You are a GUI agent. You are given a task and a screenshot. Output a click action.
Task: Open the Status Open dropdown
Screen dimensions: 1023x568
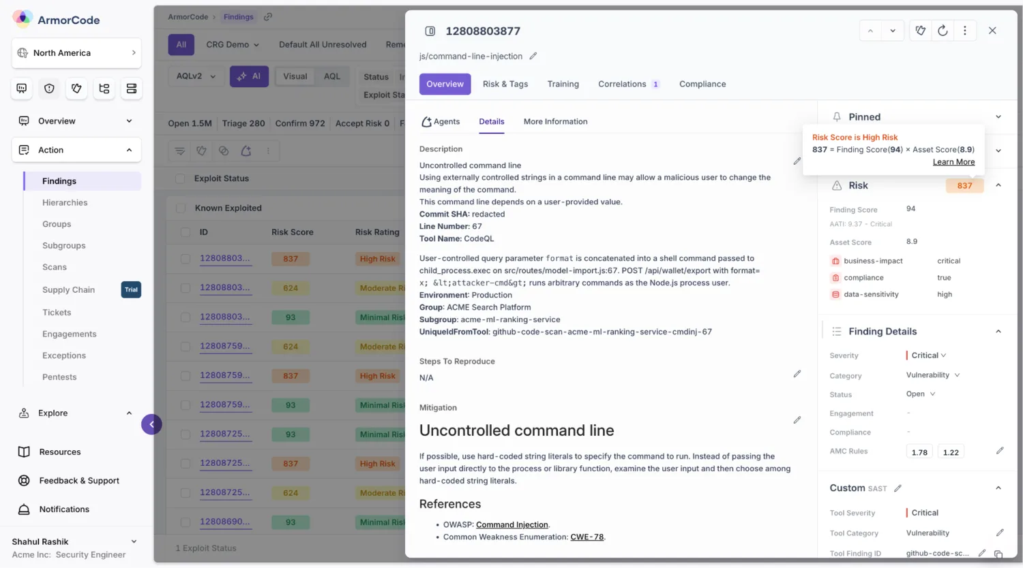921,394
